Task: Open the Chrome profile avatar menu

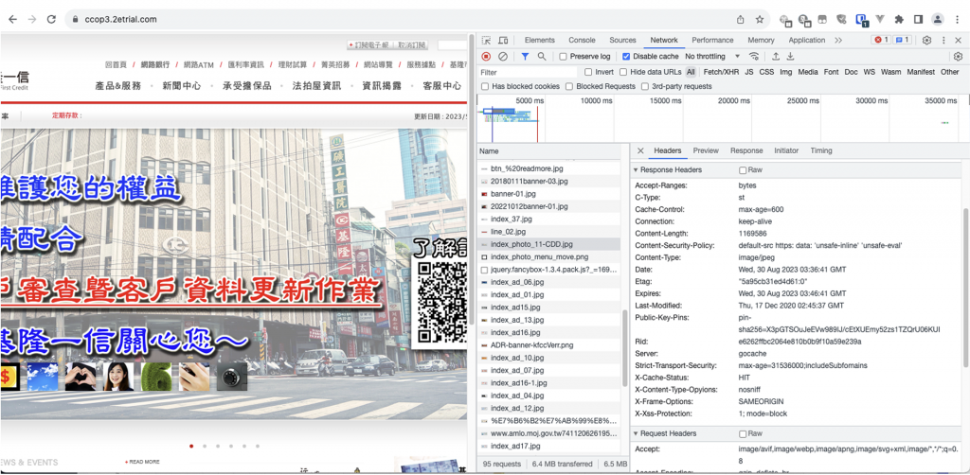Action: [x=938, y=19]
